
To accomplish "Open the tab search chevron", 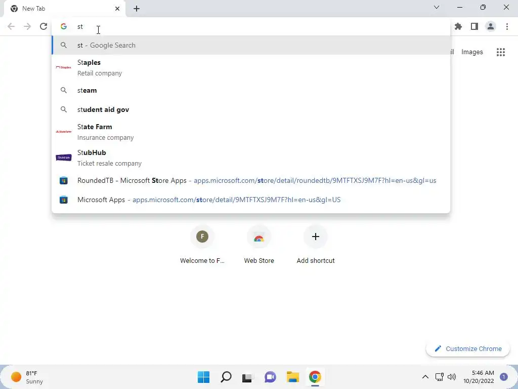I will pos(437,7).
